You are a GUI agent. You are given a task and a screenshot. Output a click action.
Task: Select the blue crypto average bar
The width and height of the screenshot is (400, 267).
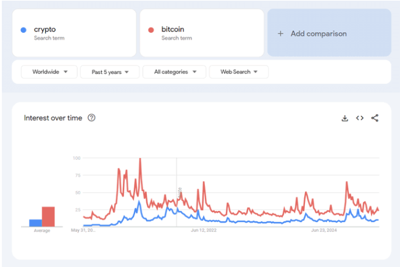[35, 223]
